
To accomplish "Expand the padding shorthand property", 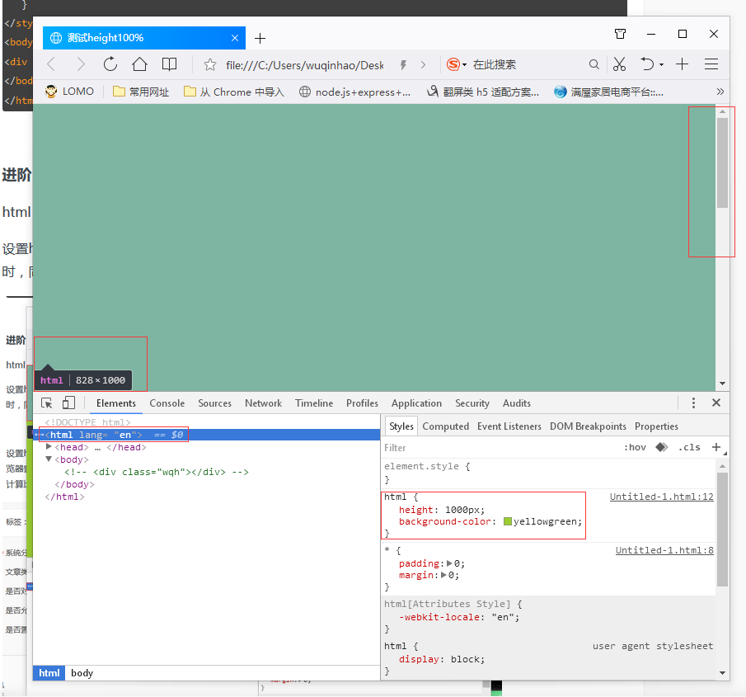I will pos(449,563).
